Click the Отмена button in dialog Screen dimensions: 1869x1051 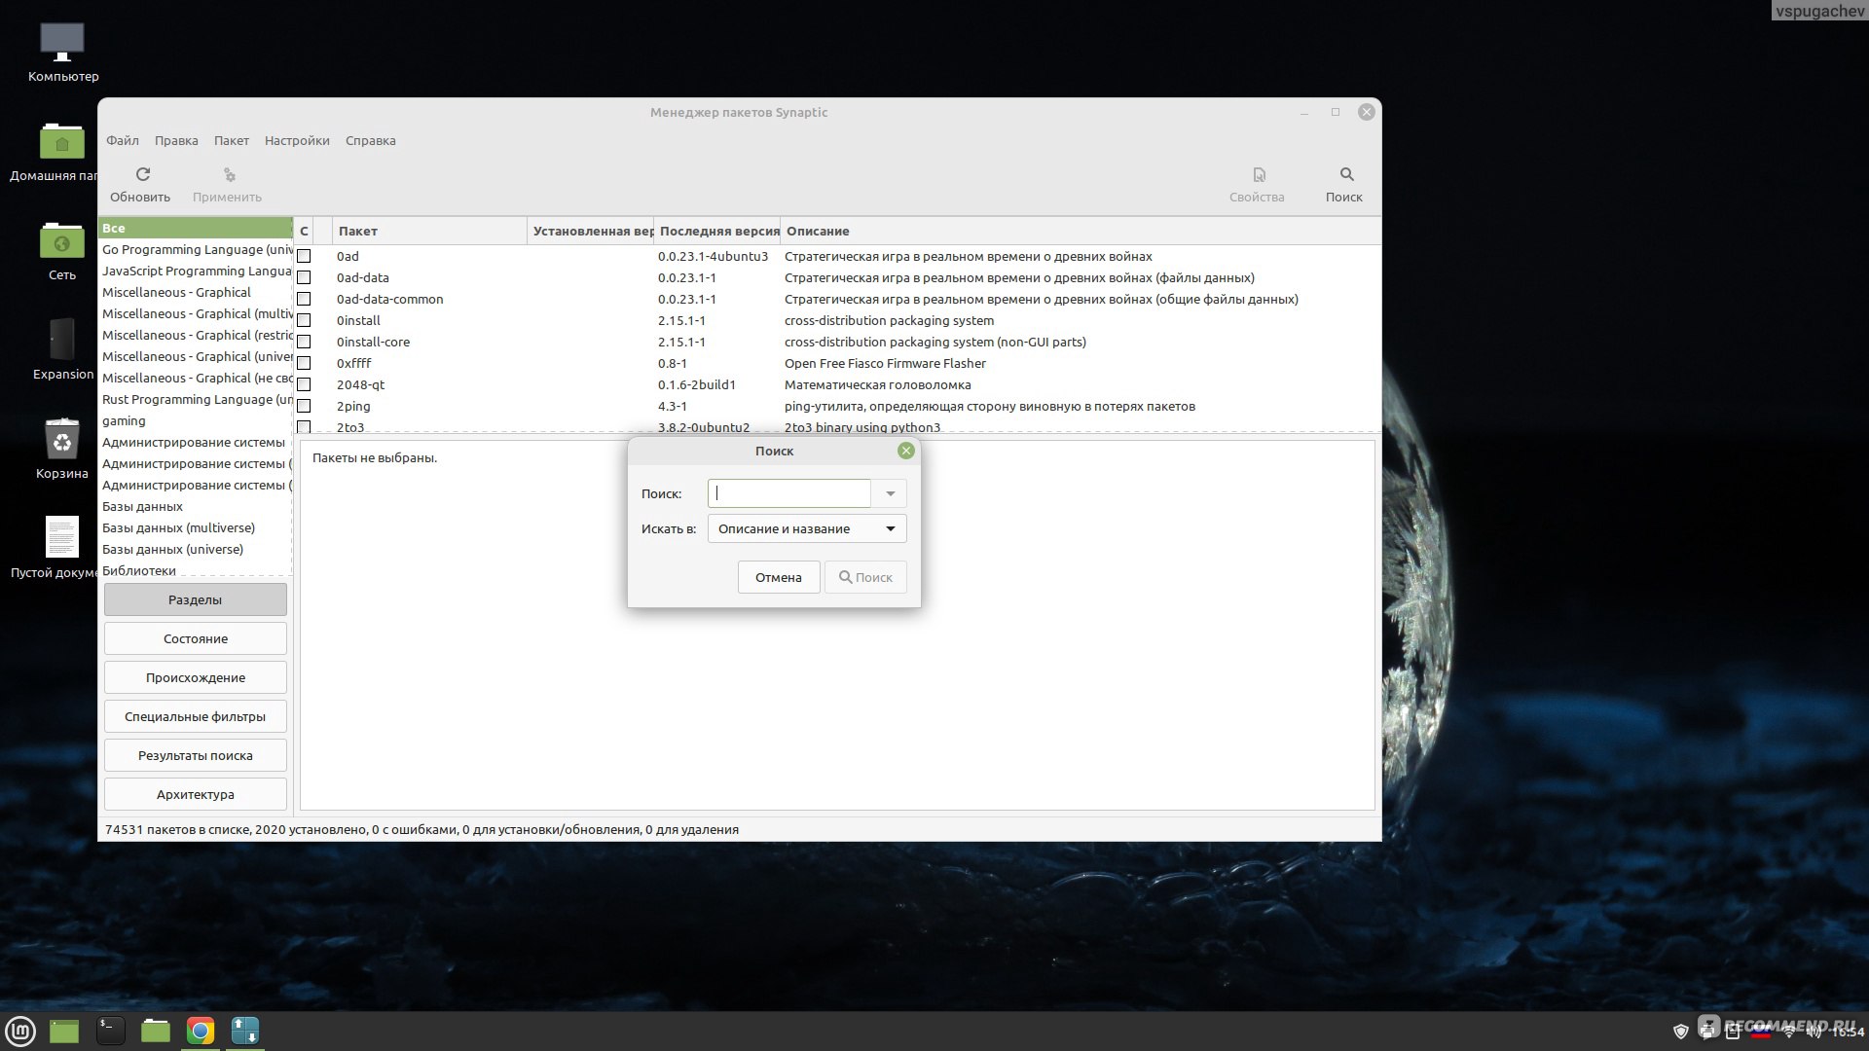(x=777, y=576)
